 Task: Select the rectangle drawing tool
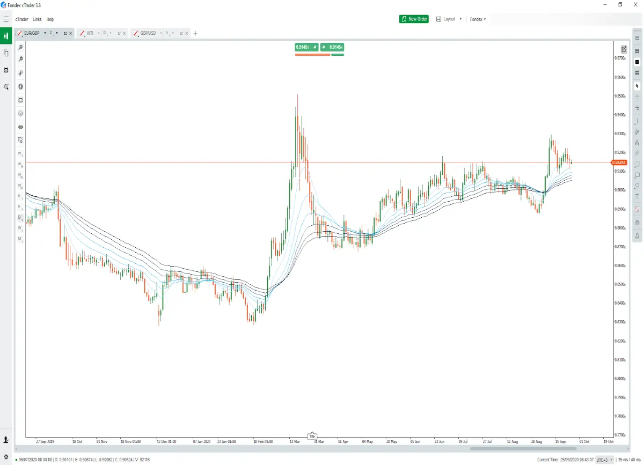pyautogui.click(x=637, y=175)
